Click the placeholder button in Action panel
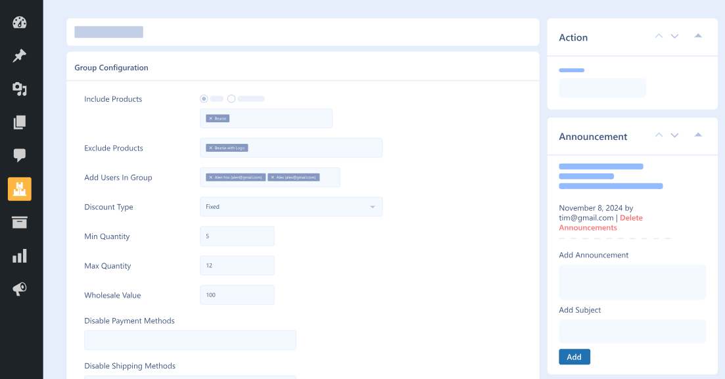 click(x=603, y=88)
